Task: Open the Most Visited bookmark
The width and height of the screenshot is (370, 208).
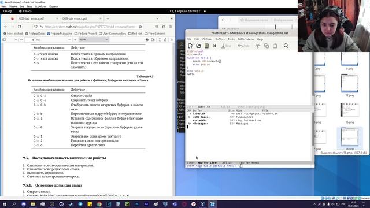Action: pyautogui.click(x=13, y=34)
